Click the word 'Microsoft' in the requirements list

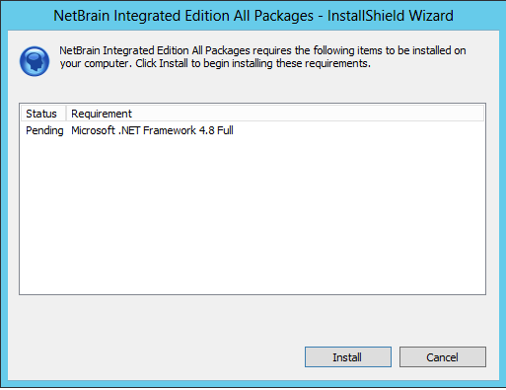(93, 130)
